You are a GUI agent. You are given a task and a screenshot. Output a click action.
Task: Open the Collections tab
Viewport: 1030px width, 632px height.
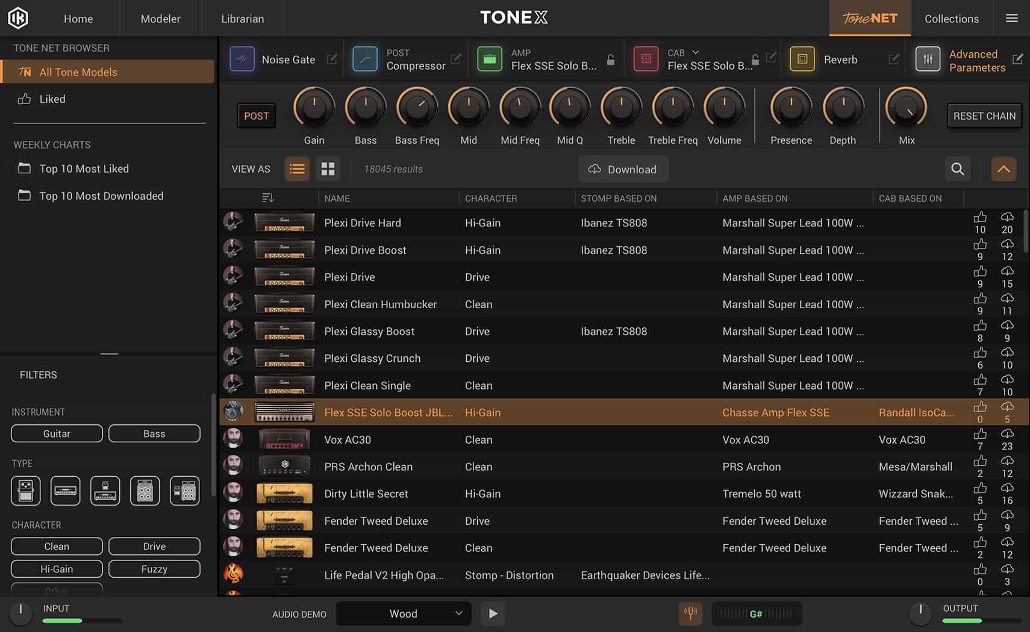coord(952,19)
